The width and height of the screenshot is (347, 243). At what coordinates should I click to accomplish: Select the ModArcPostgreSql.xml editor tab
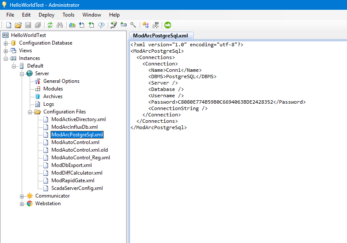pos(161,36)
